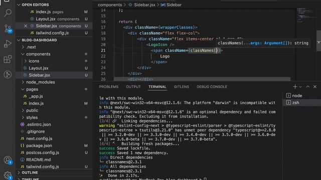Open Layout.jsx in components folder
The image size is (321, 180).
(54, 68)
